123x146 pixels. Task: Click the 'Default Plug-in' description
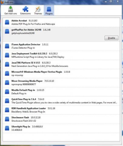click(x=19, y=94)
